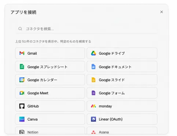
Task: Choose the Google スプレッドシート label
Action: click(47, 67)
